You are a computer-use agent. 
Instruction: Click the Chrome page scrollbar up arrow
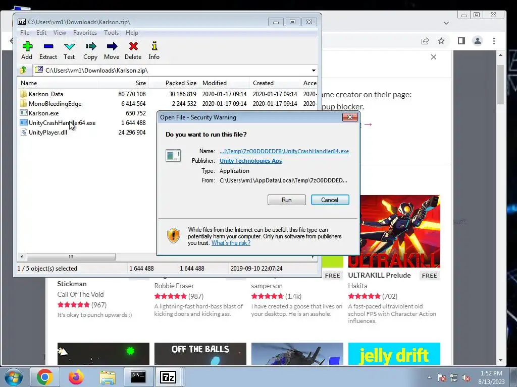[x=500, y=55]
